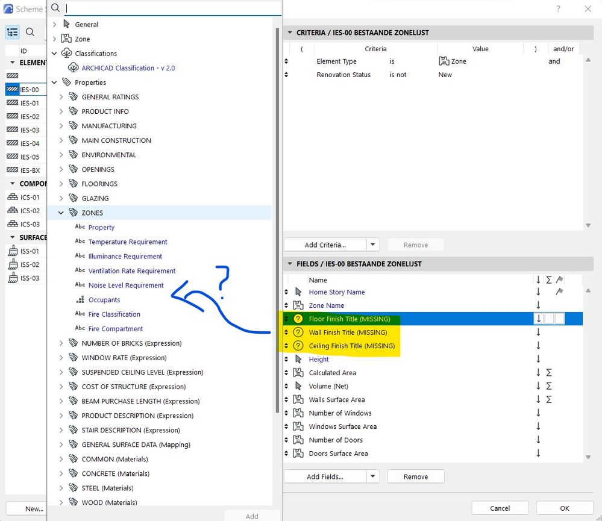Select Noise Level Requirement property
Screen dimensions: 602x521
(x=126, y=285)
